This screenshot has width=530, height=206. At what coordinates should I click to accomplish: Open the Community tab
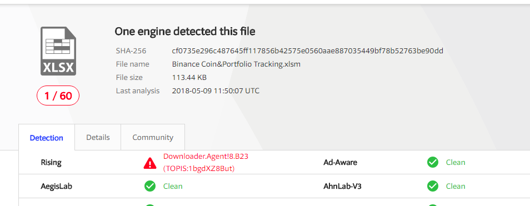(x=153, y=138)
